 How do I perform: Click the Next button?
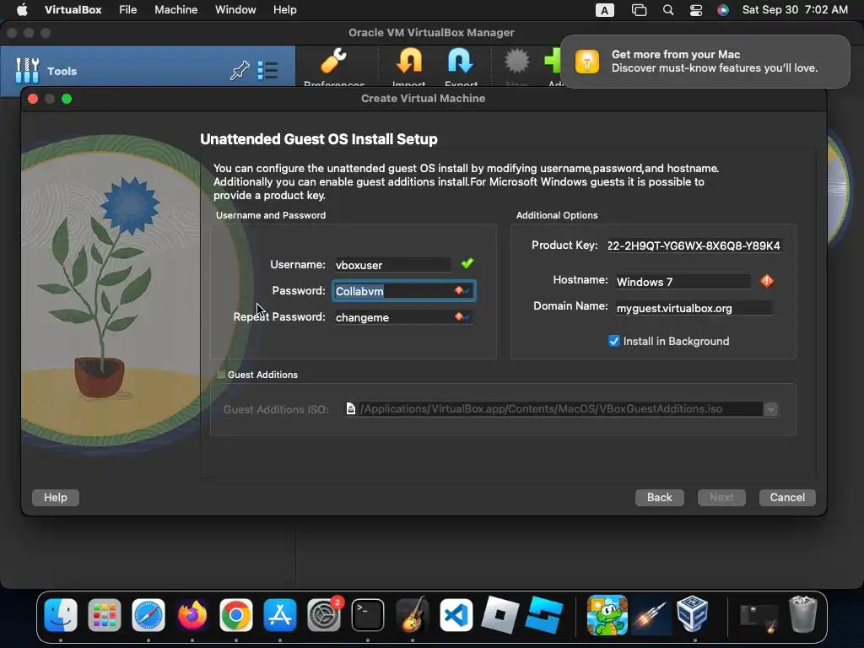pos(721,497)
